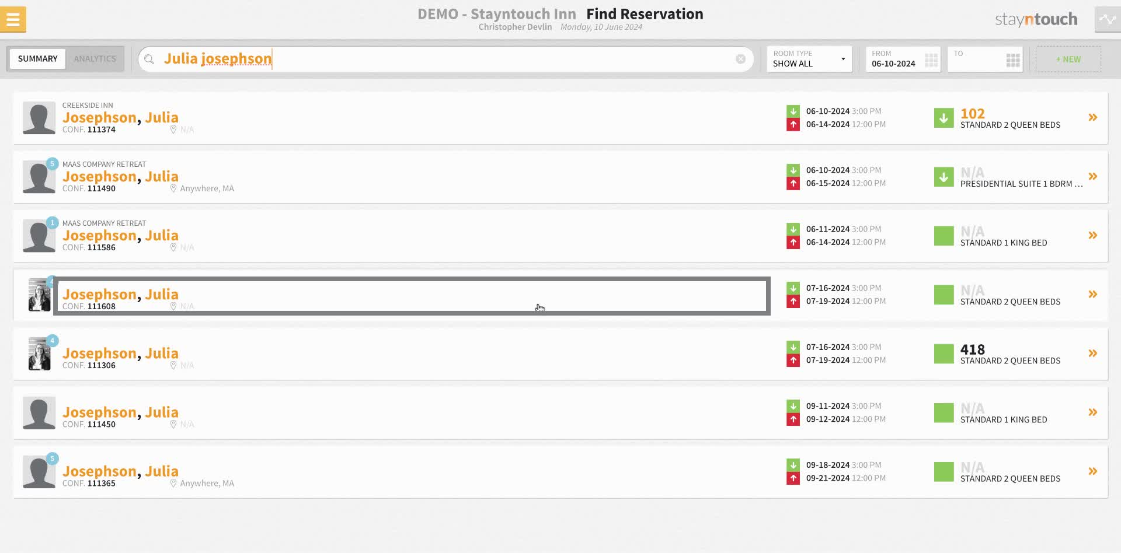Click green status square for CONF. 111365

tap(944, 471)
